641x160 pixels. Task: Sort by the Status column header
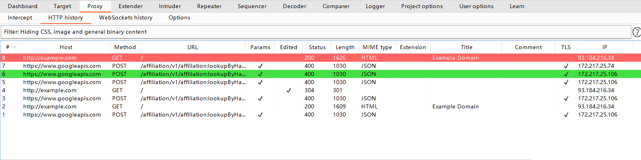(x=317, y=47)
